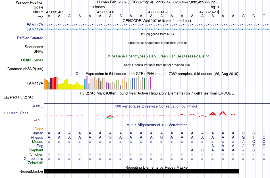Click the T base in the Rhesus row

point(254,137)
